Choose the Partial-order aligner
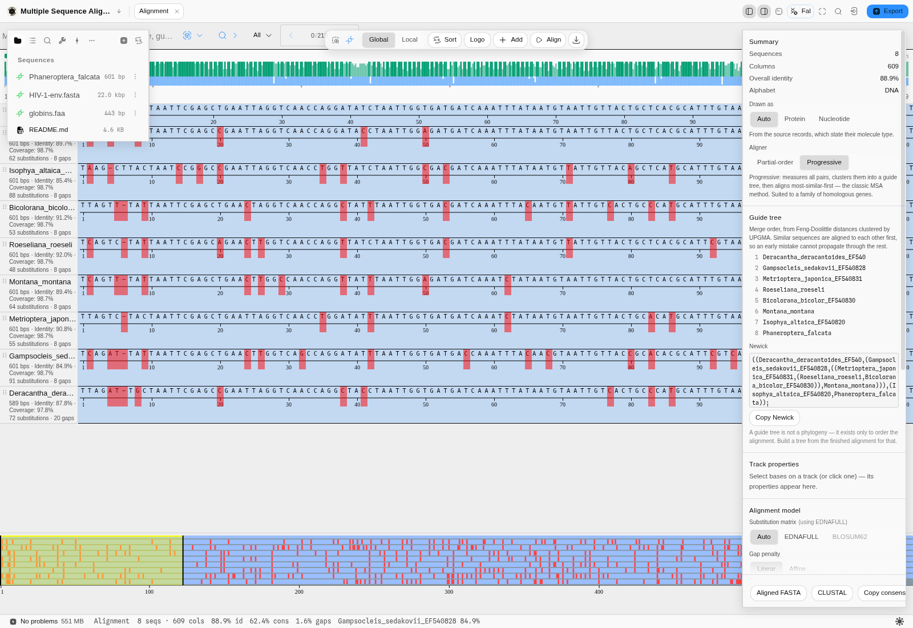The width and height of the screenshot is (913, 628). coord(775,163)
